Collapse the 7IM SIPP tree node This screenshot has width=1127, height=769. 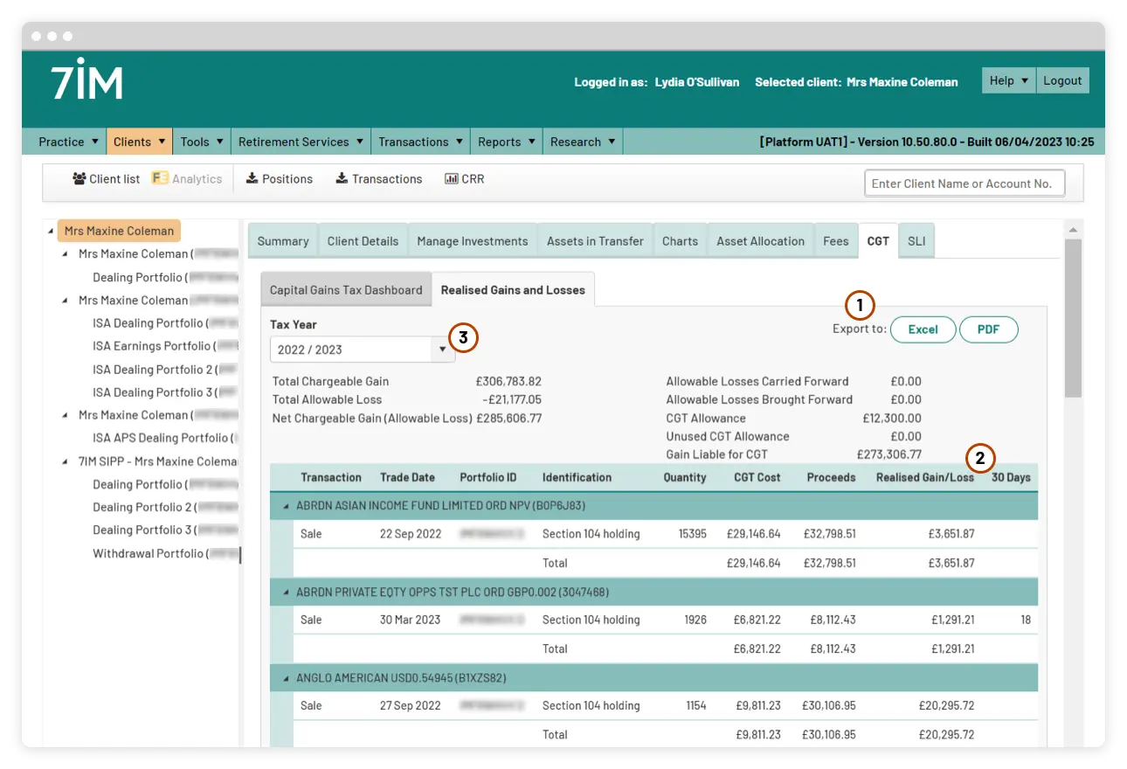point(67,461)
